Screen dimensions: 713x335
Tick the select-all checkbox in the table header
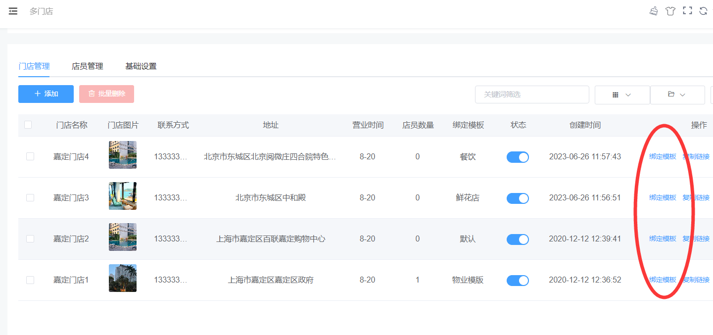[x=28, y=125]
